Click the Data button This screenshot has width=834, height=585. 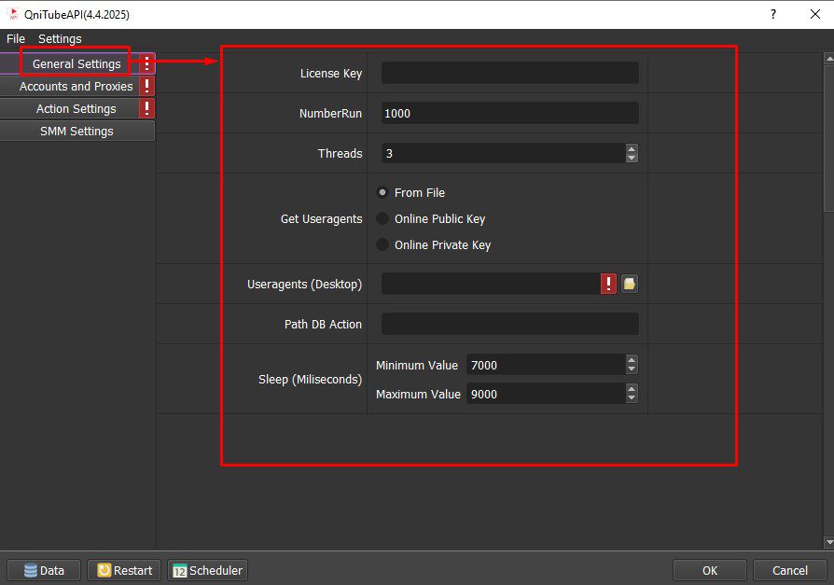[44, 571]
